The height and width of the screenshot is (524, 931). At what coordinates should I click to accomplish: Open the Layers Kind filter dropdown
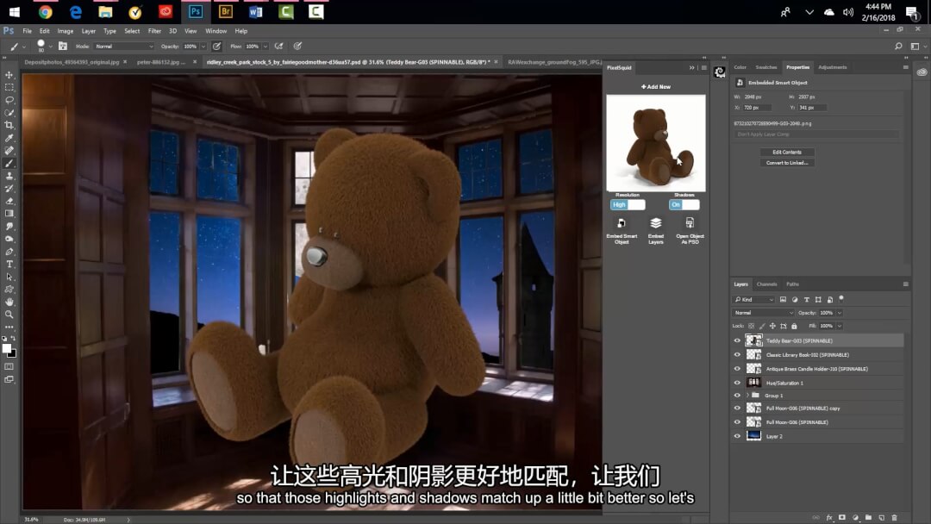pyautogui.click(x=754, y=300)
